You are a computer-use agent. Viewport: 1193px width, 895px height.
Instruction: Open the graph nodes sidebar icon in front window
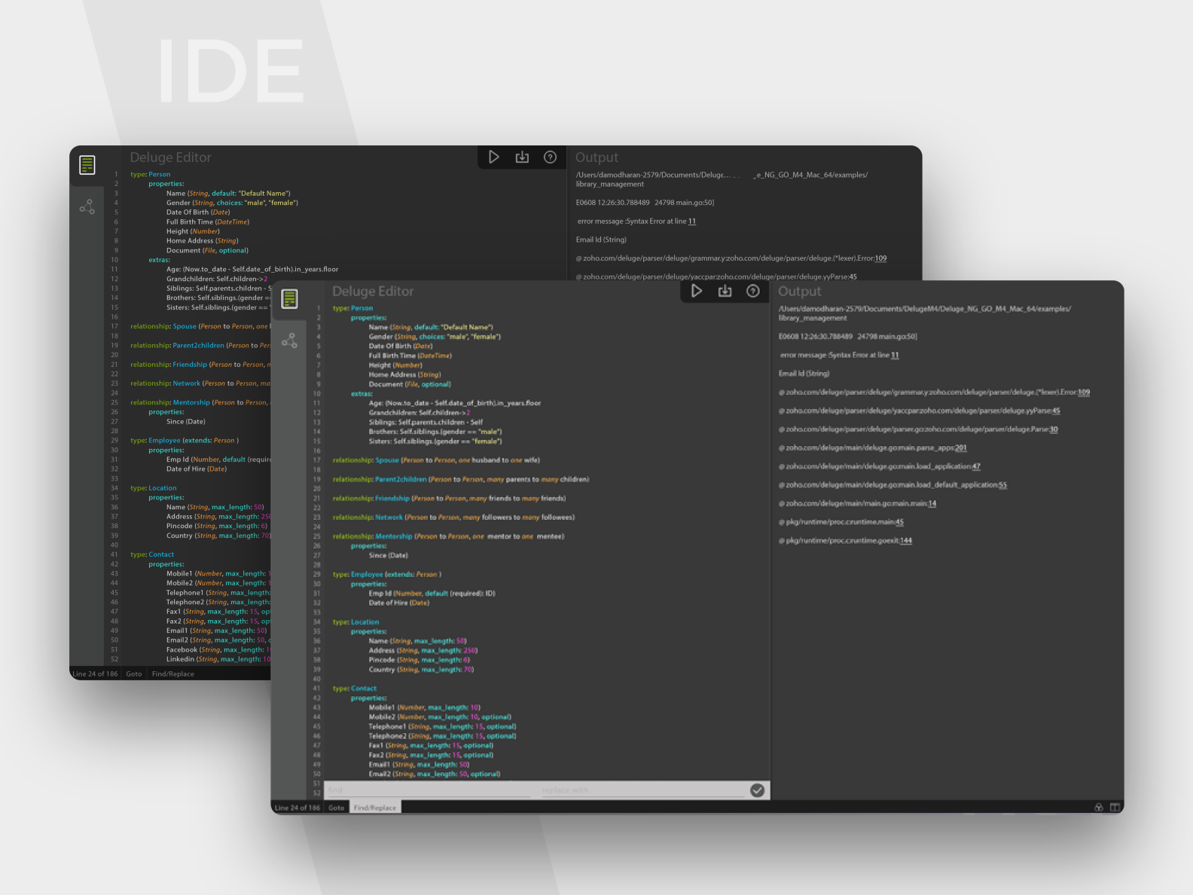click(290, 341)
